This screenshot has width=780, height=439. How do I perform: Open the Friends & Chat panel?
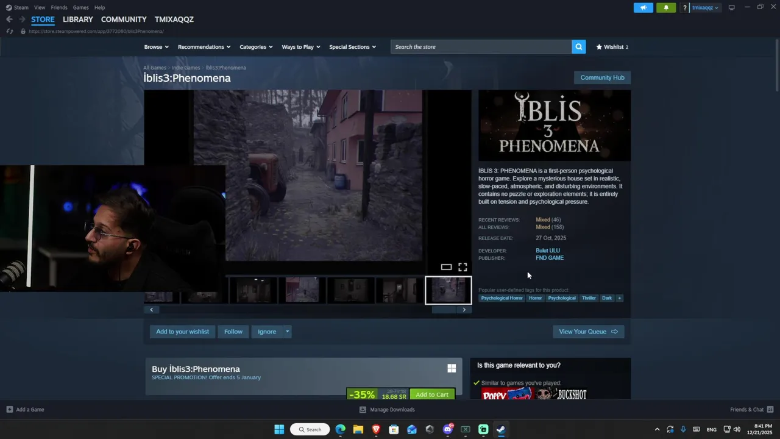point(751,410)
